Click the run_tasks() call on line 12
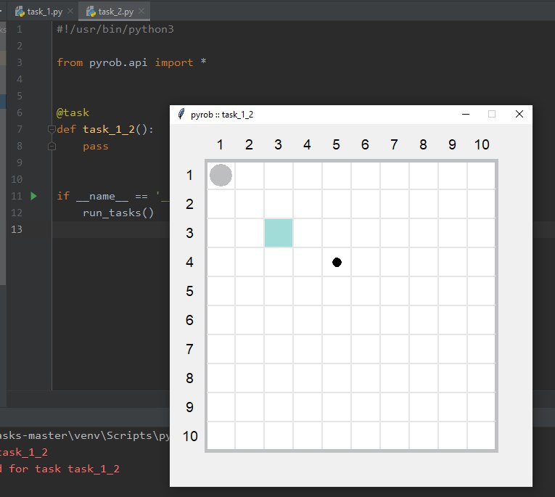The width and height of the screenshot is (555, 497). point(118,213)
